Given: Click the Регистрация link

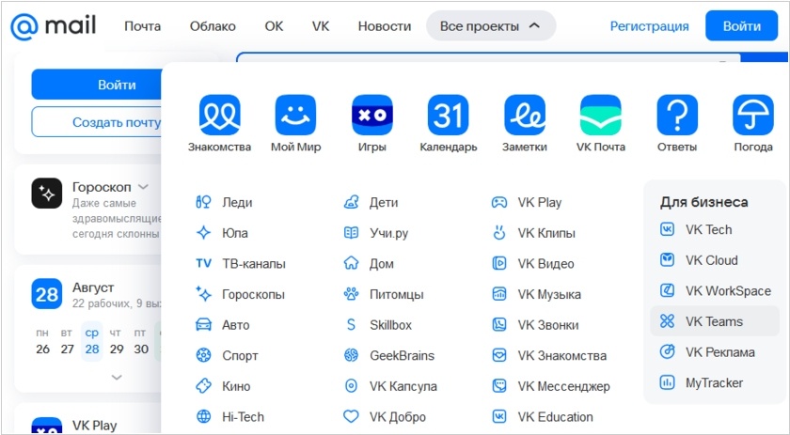Looking at the screenshot, I should click(650, 26).
